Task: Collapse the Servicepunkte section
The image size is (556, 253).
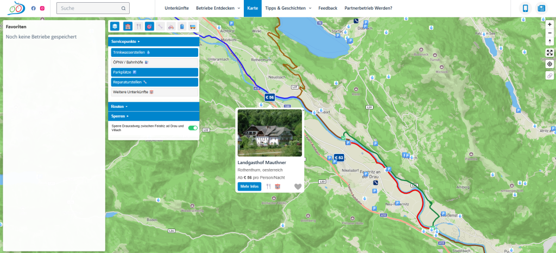Action: tap(154, 41)
